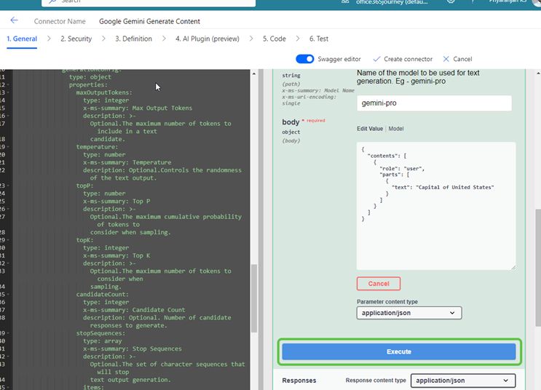
Task: Click the Cancel X icon in toolbar
Action: click(x=447, y=59)
